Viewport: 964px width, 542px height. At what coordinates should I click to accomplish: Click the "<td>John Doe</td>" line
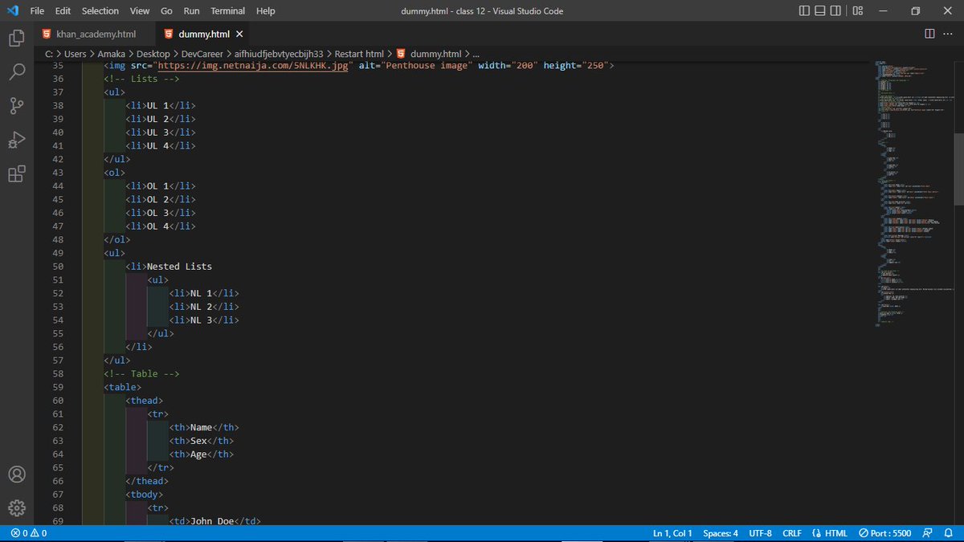214,521
